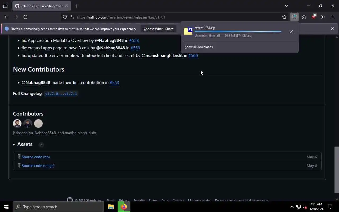Click first contributor avatar jatinsandilya
Screen dimensions: 339x212
(17, 123)
